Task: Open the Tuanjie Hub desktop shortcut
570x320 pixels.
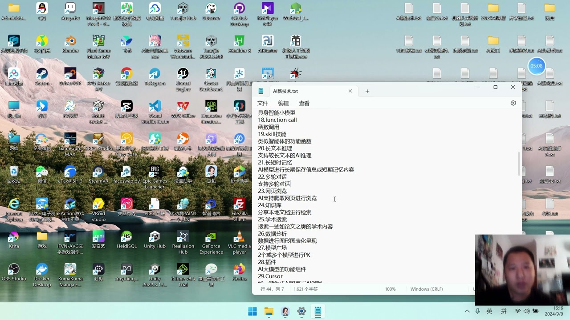Action: tap(183, 12)
